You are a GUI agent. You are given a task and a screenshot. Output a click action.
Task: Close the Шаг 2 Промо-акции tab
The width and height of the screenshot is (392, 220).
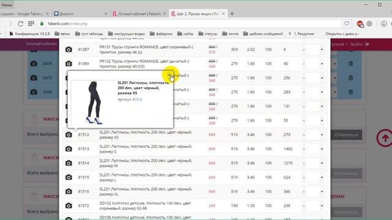(223, 13)
